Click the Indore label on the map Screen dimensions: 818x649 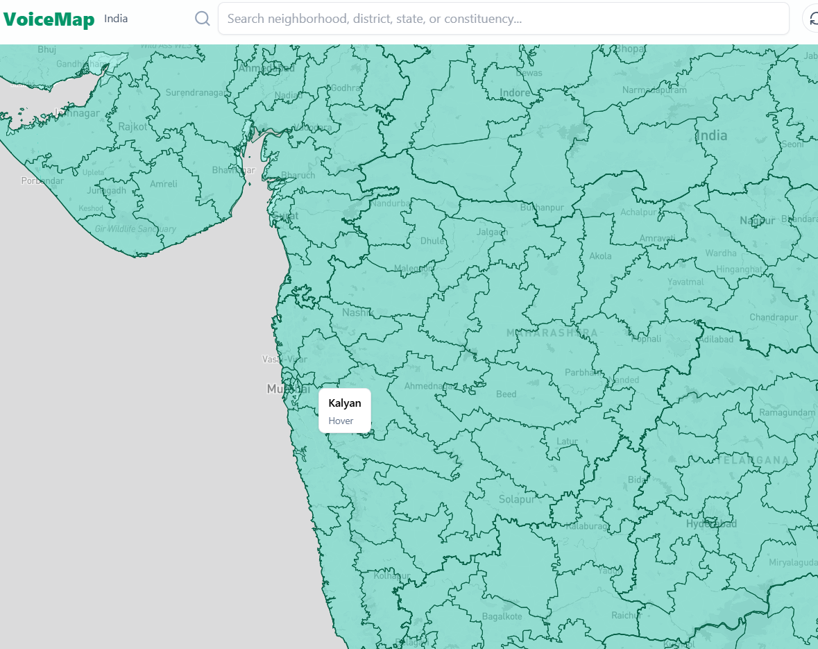pyautogui.click(x=515, y=93)
